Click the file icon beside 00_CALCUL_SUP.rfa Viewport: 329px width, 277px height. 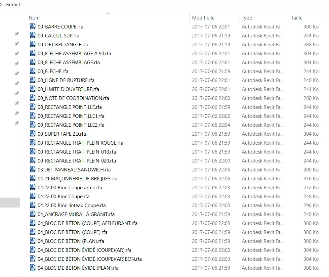point(33,35)
